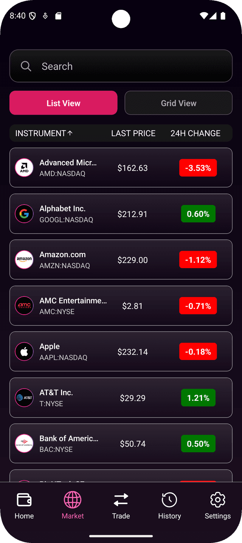Tap the AT&T logo icon
This screenshot has width=242, height=543.
click(x=24, y=398)
